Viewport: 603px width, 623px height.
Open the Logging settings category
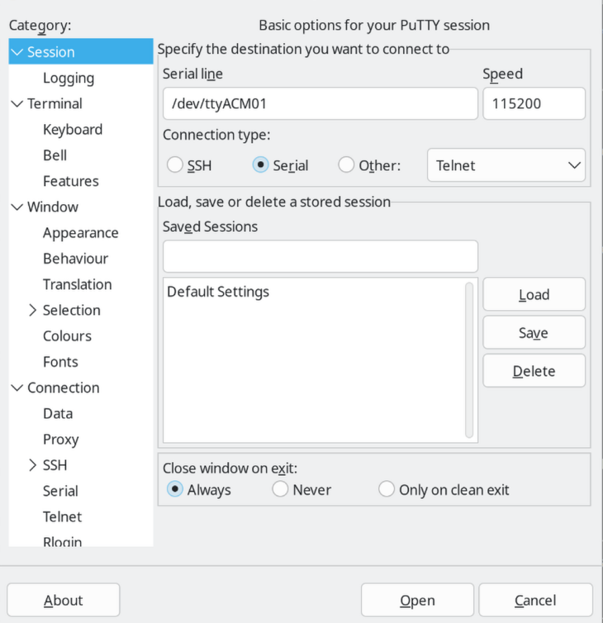click(69, 78)
